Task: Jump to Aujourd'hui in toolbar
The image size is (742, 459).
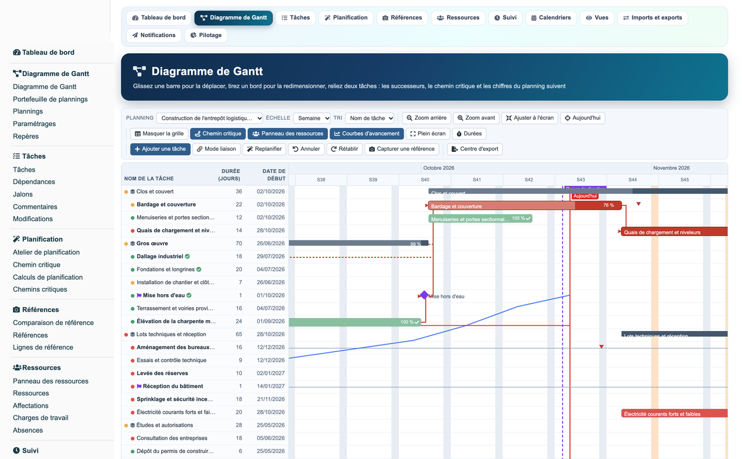Action: tap(582, 118)
